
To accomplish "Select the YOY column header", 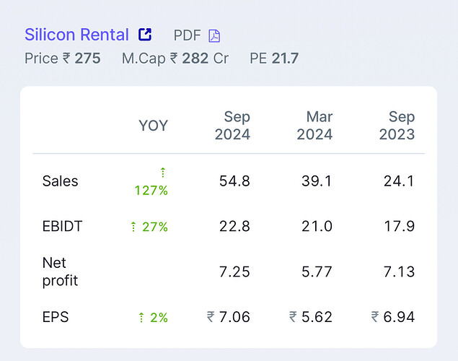I will (x=153, y=126).
